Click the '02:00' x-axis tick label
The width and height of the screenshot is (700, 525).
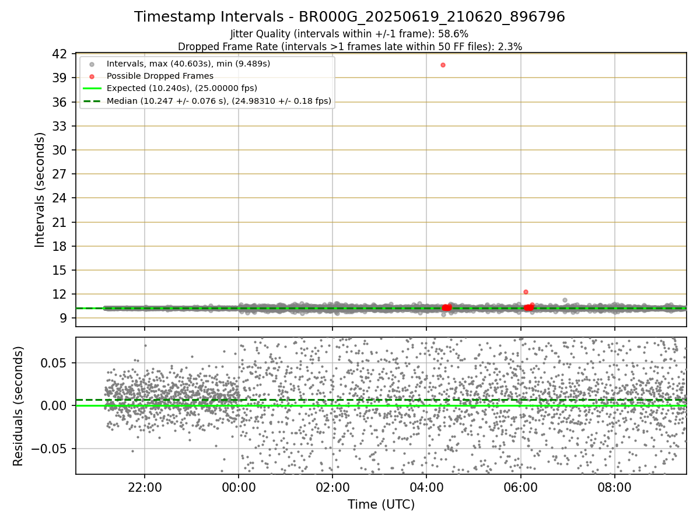[x=332, y=487]
